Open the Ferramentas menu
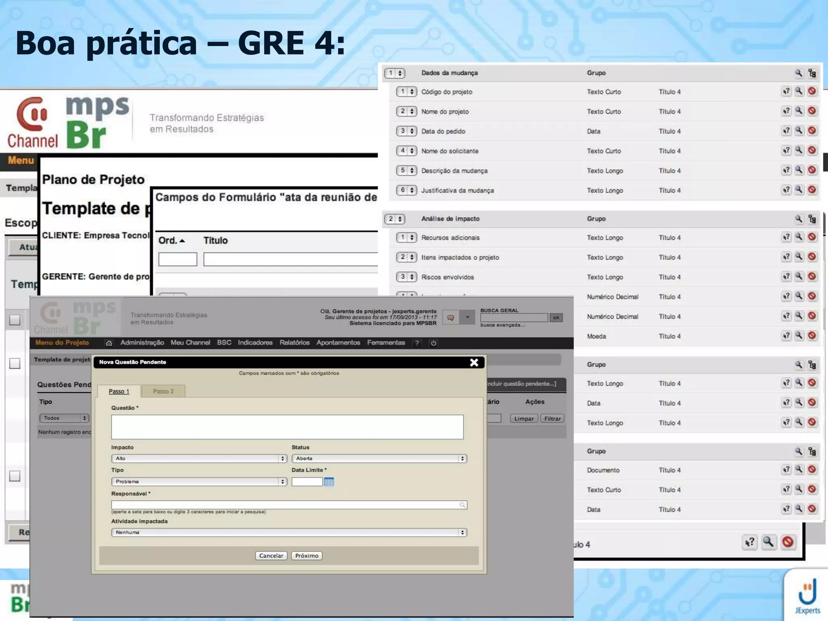This screenshot has width=828, height=621. 386,342
